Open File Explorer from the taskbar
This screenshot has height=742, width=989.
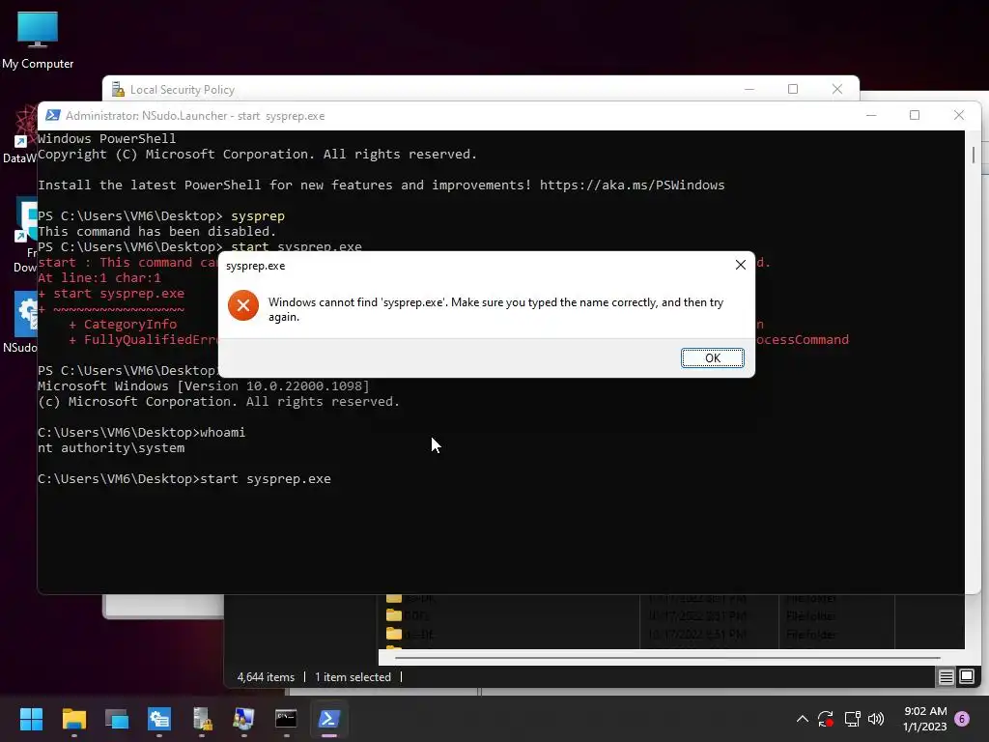tap(73, 719)
